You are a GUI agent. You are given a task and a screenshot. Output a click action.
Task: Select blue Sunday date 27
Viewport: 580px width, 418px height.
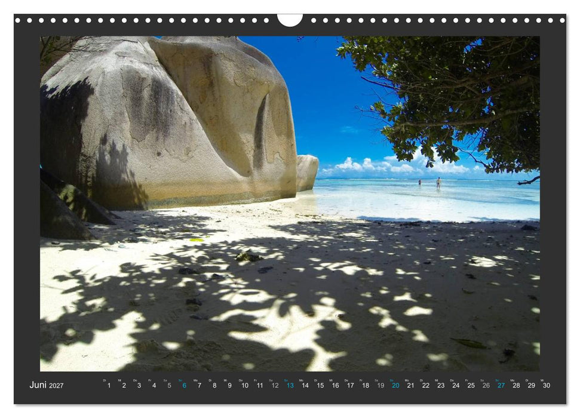[x=501, y=385]
